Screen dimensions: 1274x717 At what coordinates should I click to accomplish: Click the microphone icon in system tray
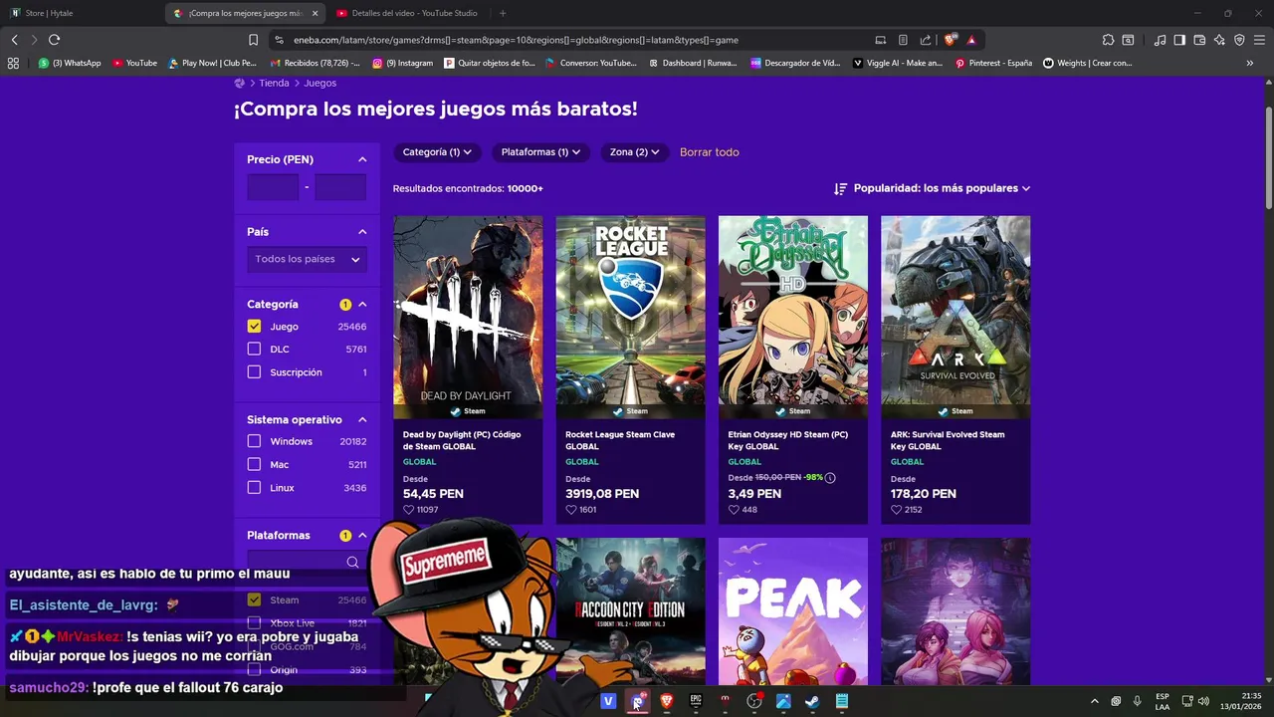tap(1137, 701)
